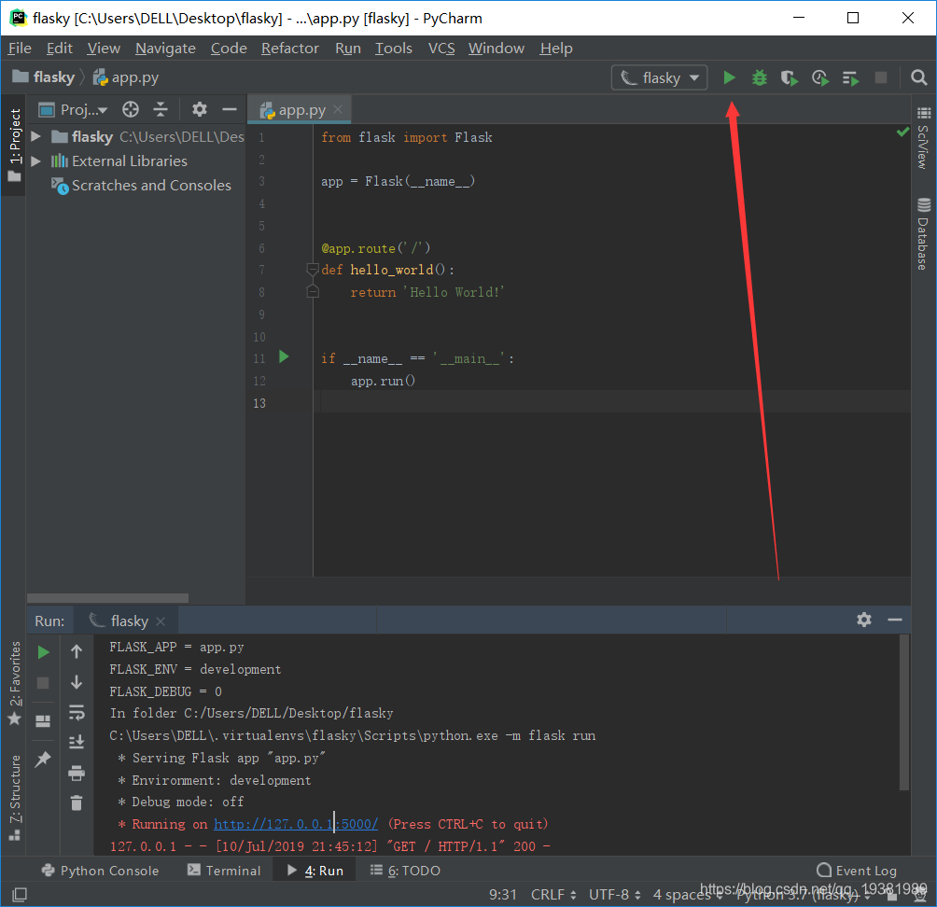Select Scratches and Consoles

tap(141, 186)
